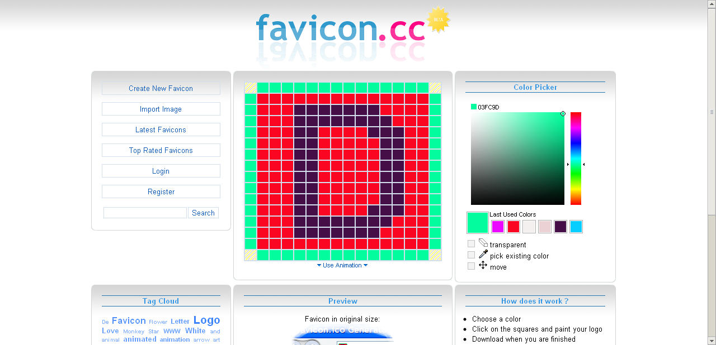Select the off-white last used color

(529, 227)
